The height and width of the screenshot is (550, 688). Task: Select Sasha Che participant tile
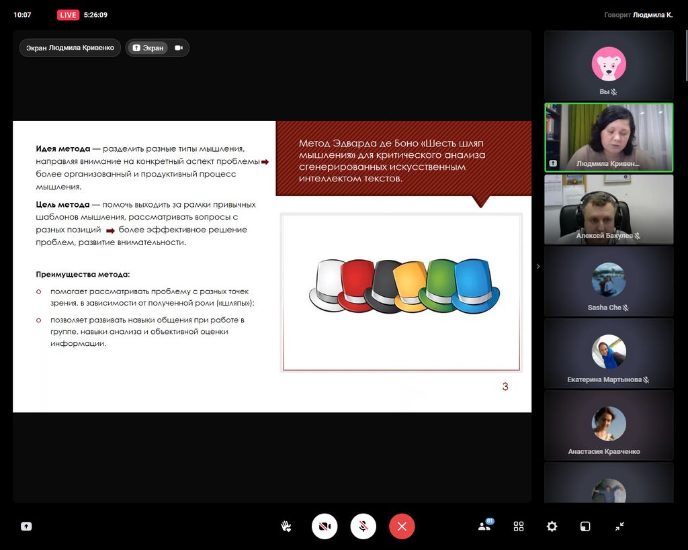point(608,281)
